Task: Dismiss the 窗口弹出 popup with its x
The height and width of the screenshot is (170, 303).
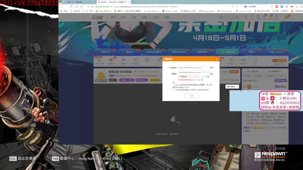Action: pyautogui.click(x=237, y=87)
